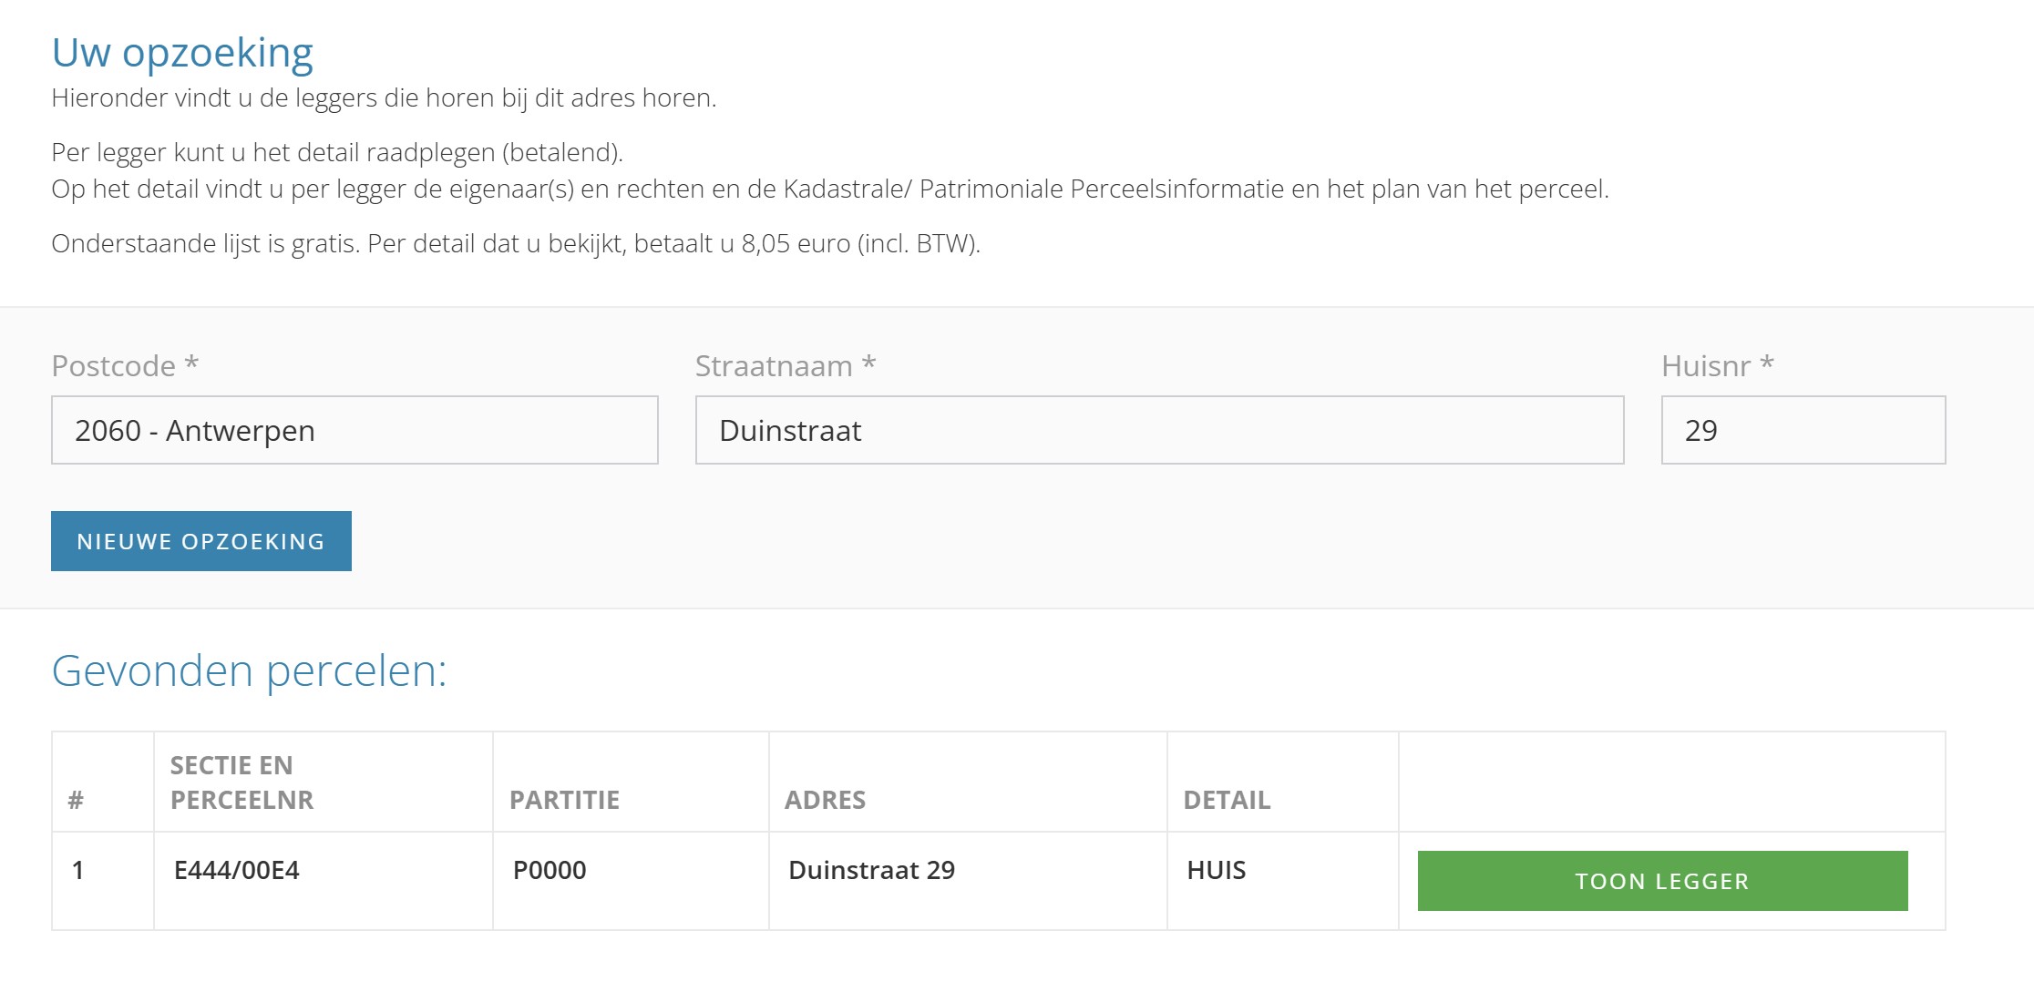
Task: Click the # column header
Action: click(76, 800)
